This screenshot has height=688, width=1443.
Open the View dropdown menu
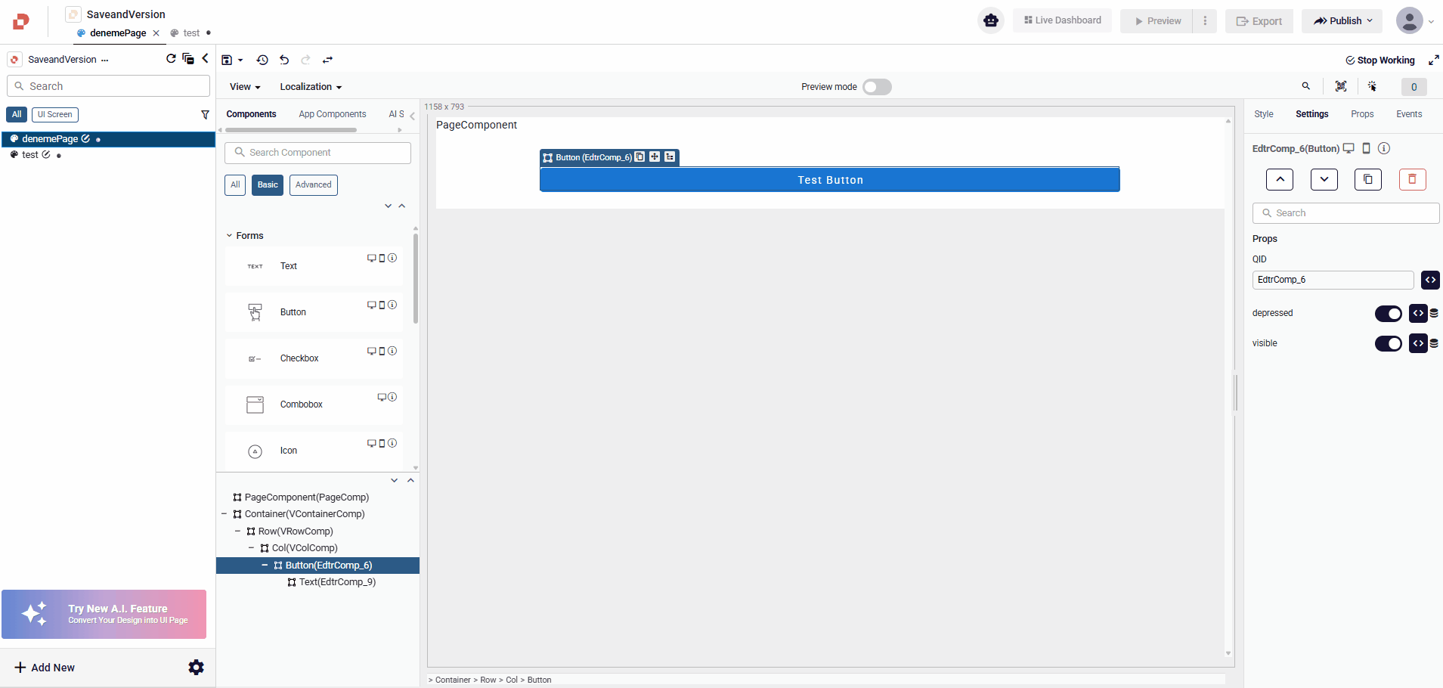click(245, 87)
